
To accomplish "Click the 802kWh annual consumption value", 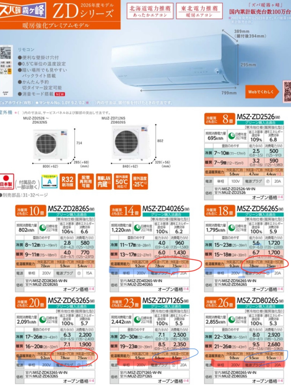I will click(x=26, y=230).
